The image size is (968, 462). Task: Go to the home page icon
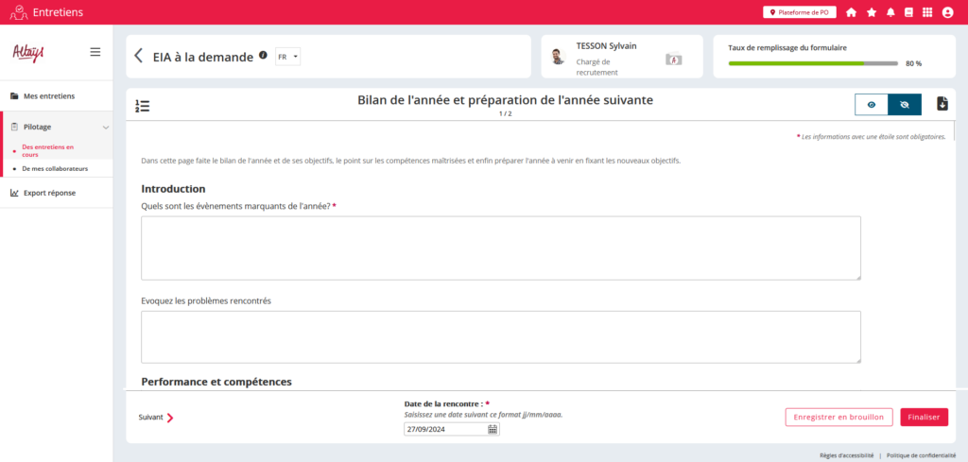tap(851, 12)
